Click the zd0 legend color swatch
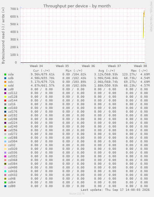 5,89
